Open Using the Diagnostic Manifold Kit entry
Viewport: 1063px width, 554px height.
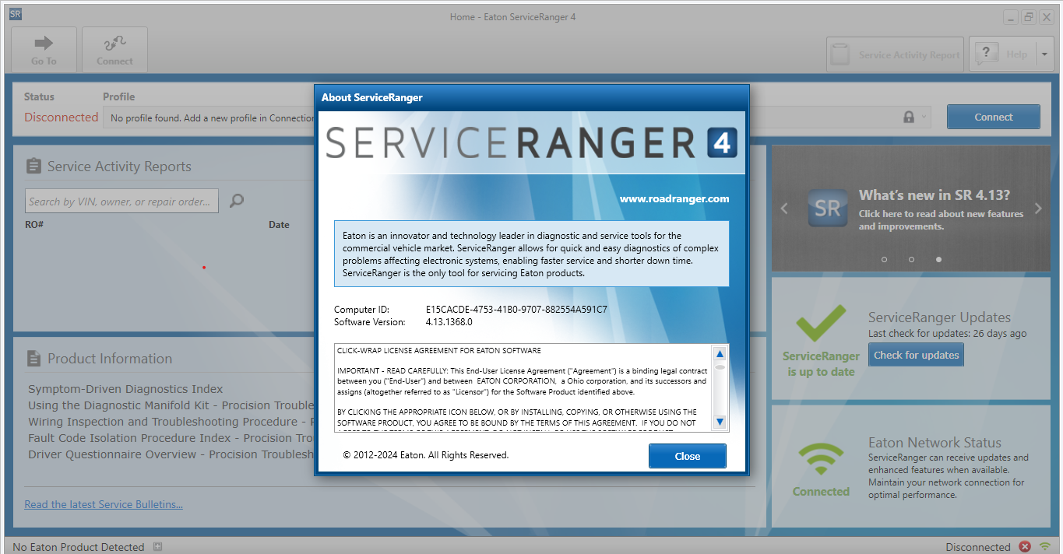coord(171,405)
